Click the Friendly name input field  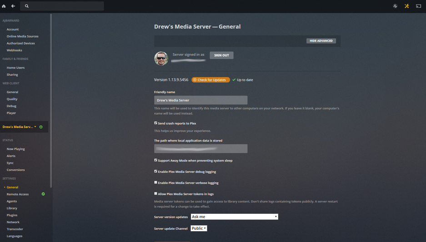tap(201, 100)
